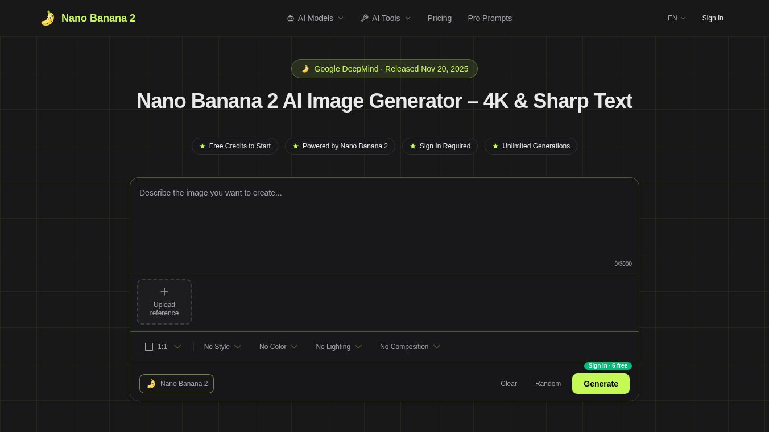Click the square aspect ratio icon
The width and height of the screenshot is (769, 432).
point(149,347)
